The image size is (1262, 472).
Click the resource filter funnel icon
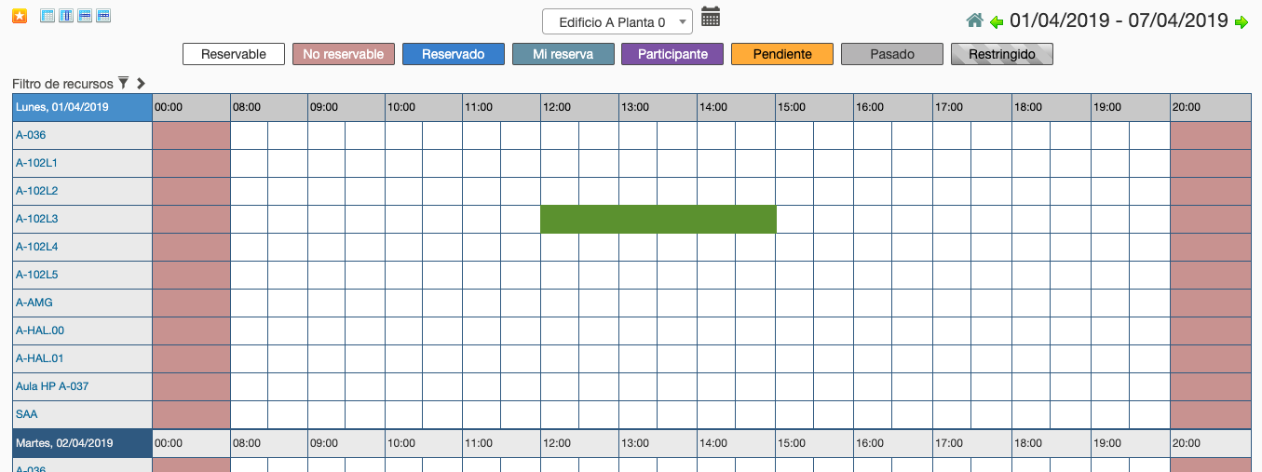123,83
